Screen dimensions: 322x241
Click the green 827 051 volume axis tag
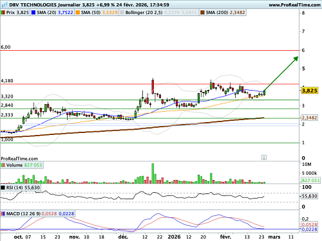click(x=310, y=181)
